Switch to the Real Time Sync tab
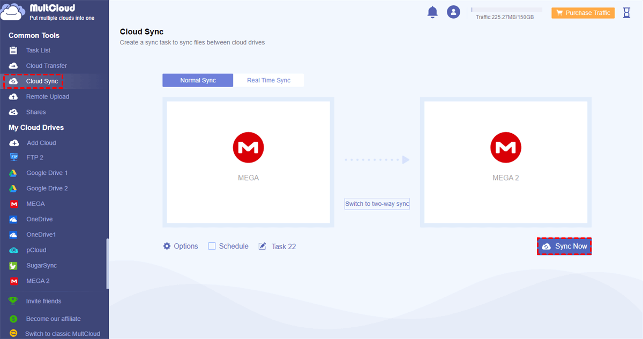 click(268, 80)
